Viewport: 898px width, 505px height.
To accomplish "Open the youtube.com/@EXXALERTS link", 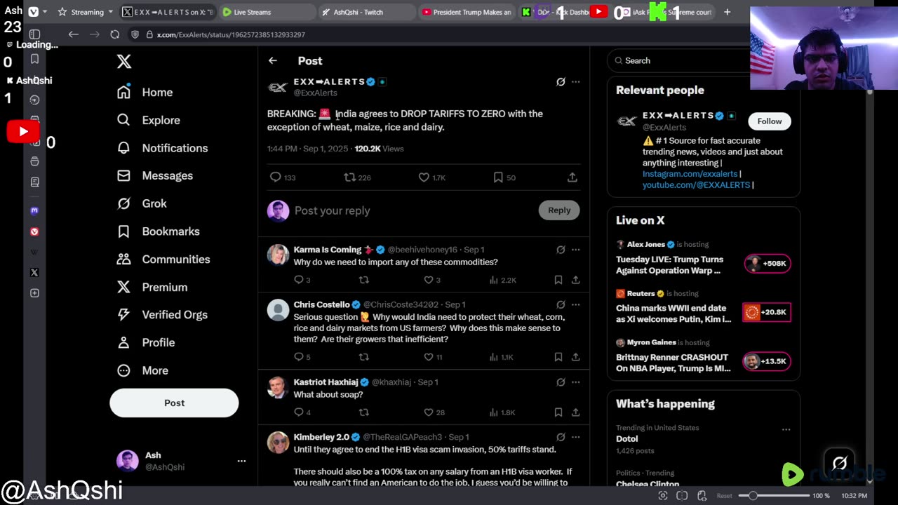I will point(696,185).
